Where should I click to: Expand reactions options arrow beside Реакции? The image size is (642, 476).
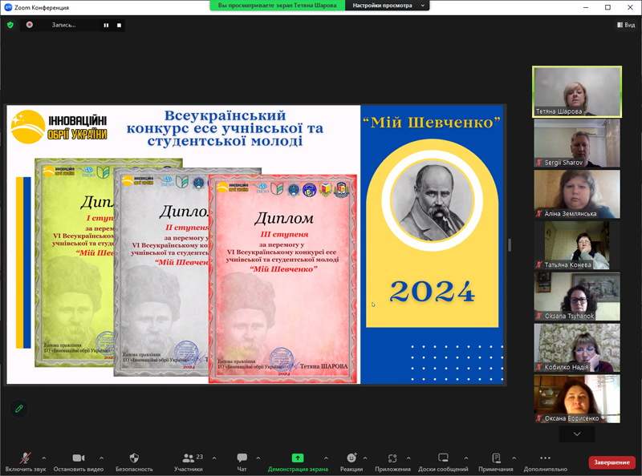click(365, 458)
